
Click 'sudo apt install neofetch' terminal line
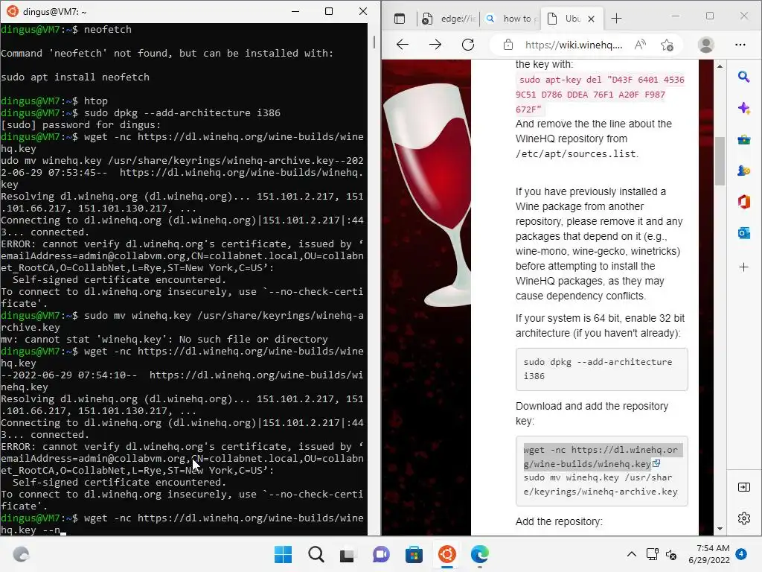point(75,77)
